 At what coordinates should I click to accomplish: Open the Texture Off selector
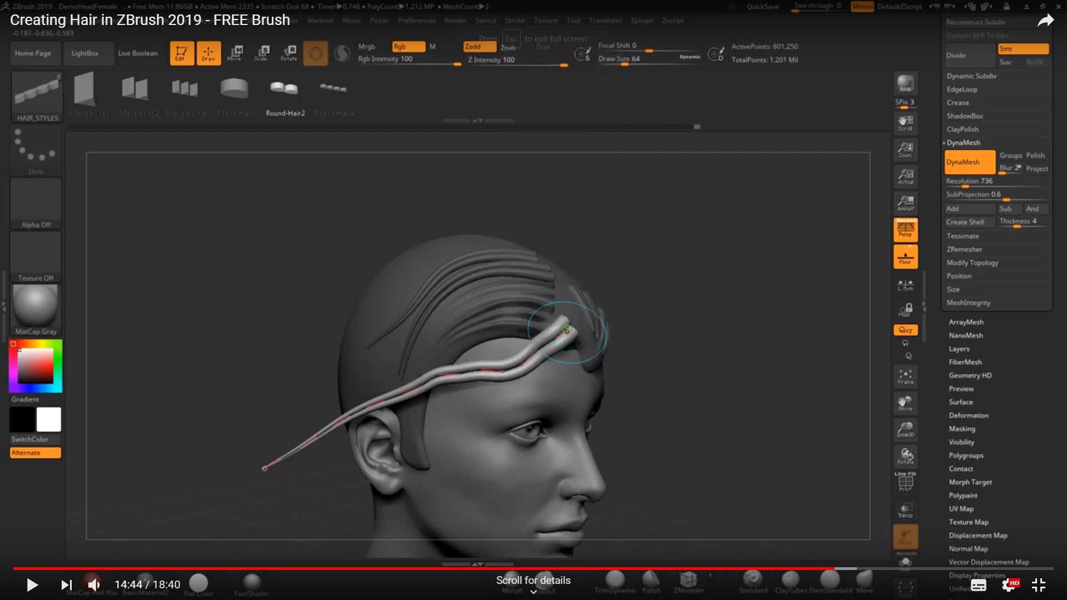pyautogui.click(x=36, y=257)
